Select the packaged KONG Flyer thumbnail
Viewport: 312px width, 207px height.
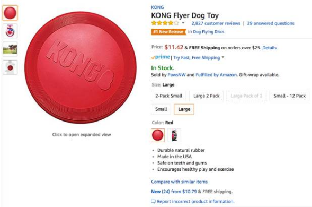(10, 31)
